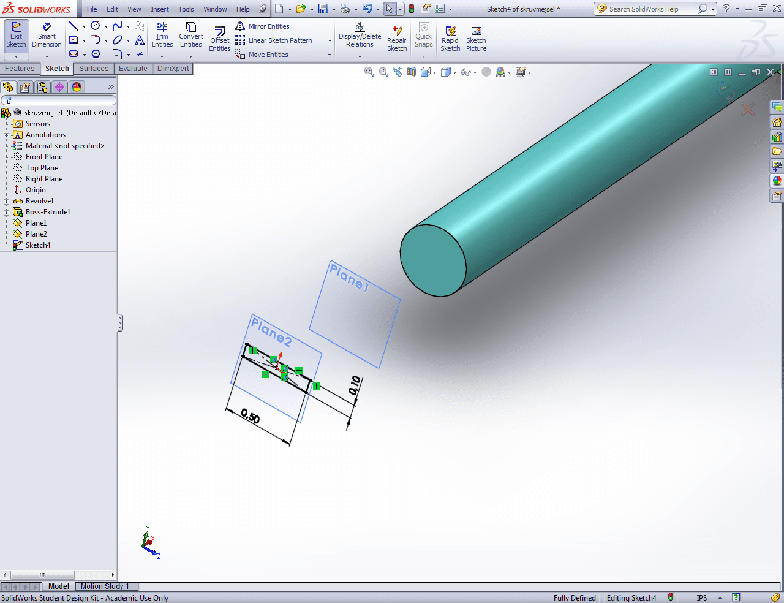Click the Move Entities tool
This screenshot has width=784, height=603.
(x=262, y=55)
